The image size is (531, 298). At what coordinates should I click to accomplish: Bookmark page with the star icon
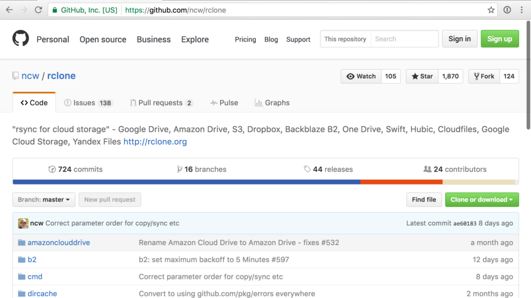pyautogui.click(x=491, y=10)
